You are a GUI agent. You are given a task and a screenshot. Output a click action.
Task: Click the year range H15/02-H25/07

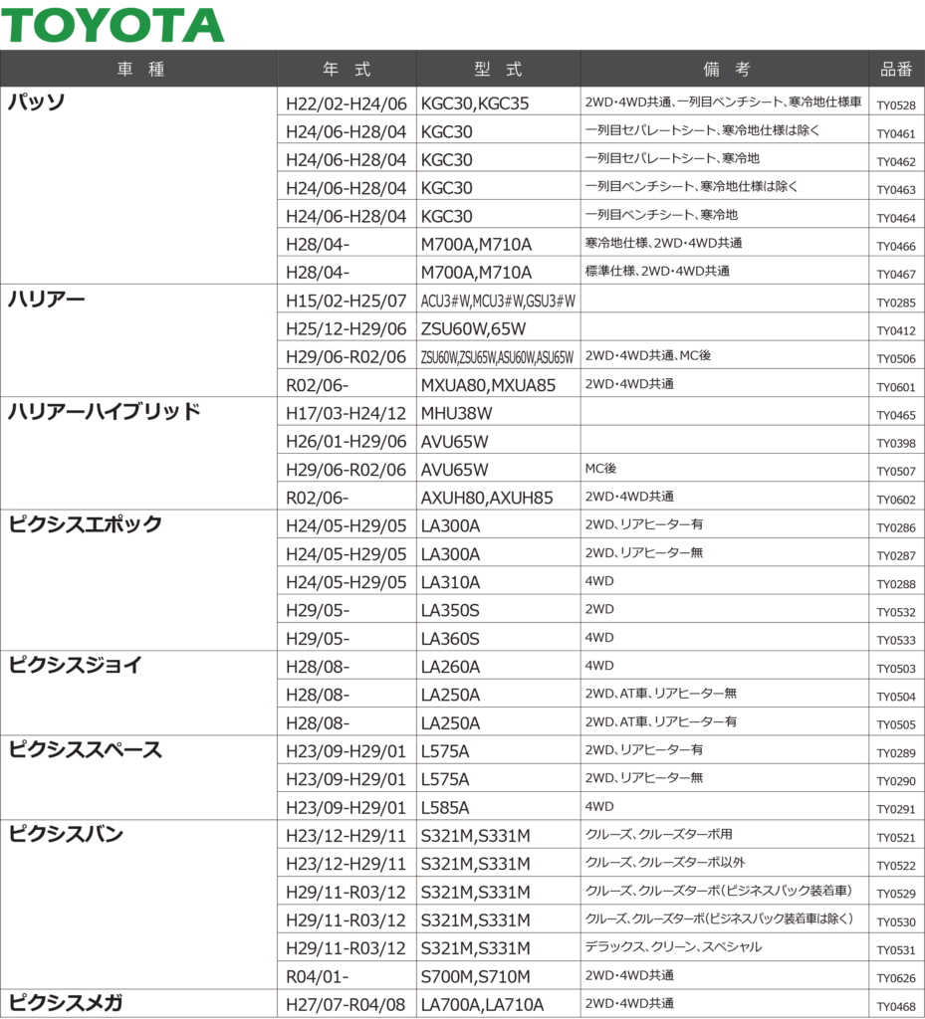[346, 300]
